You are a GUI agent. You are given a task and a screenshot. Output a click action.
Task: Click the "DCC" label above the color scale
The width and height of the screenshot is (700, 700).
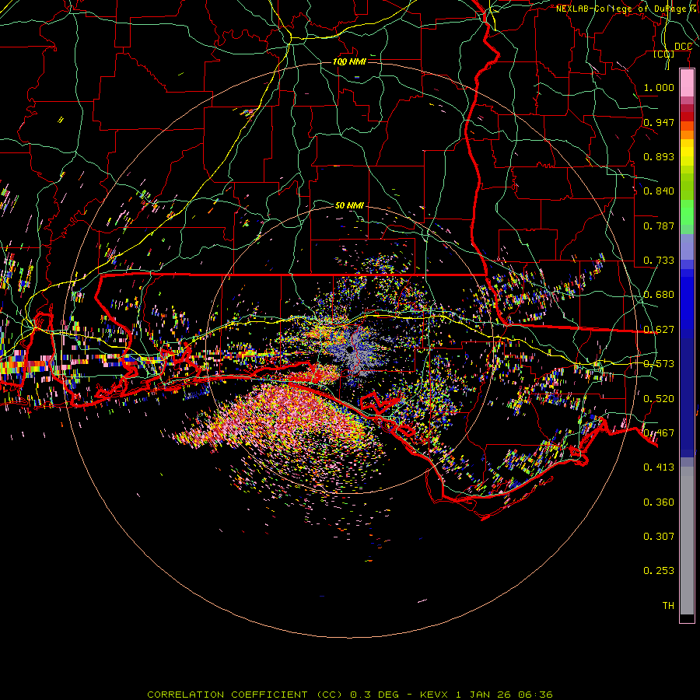click(x=683, y=47)
